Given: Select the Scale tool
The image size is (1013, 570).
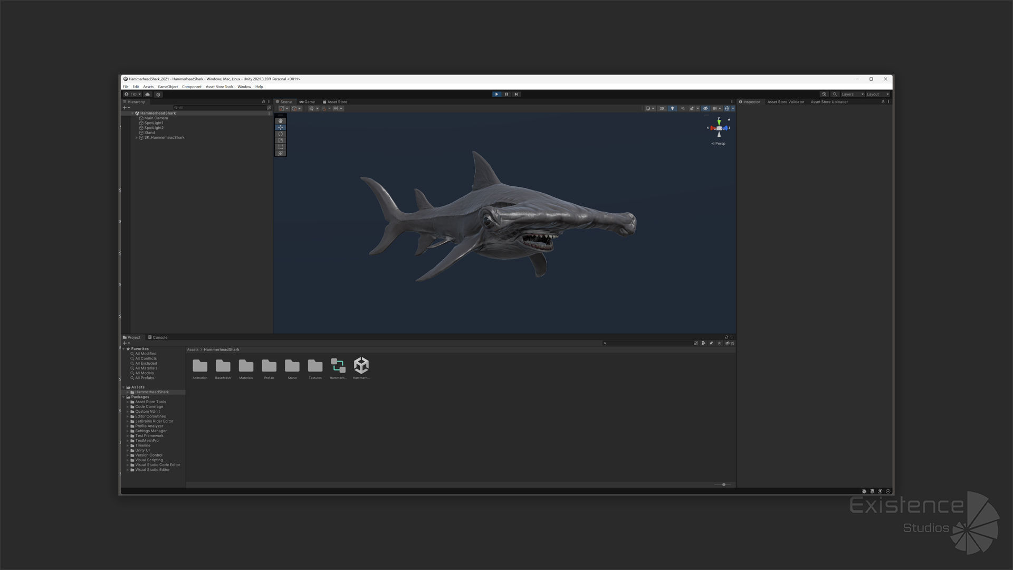Looking at the screenshot, I should [x=281, y=140].
